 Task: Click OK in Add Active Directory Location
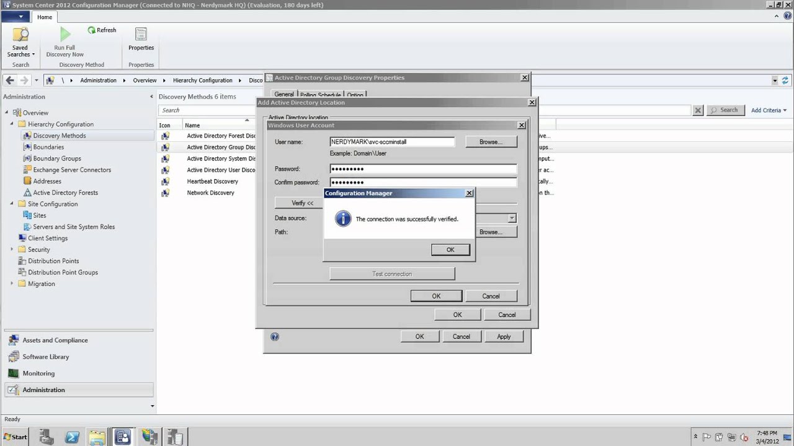tap(457, 315)
